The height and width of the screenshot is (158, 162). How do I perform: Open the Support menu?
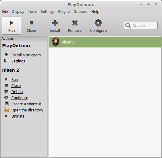click(81, 11)
